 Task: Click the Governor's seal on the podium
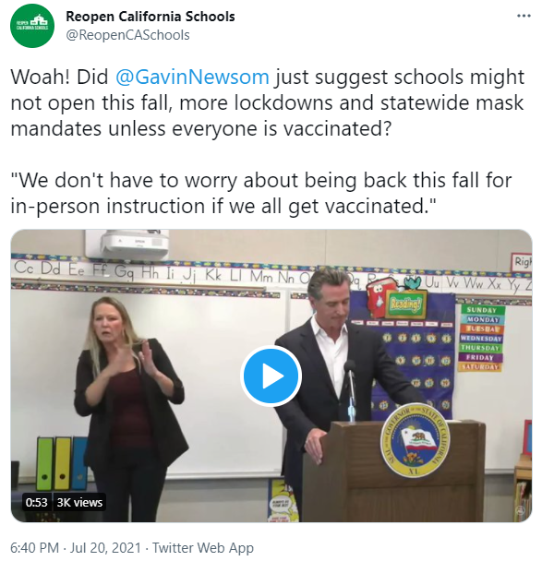click(x=416, y=440)
